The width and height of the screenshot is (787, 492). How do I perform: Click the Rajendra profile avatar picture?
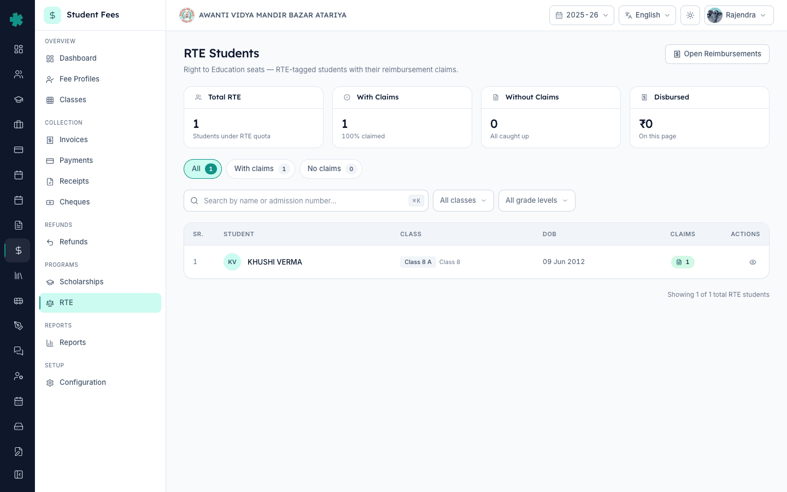pos(715,15)
